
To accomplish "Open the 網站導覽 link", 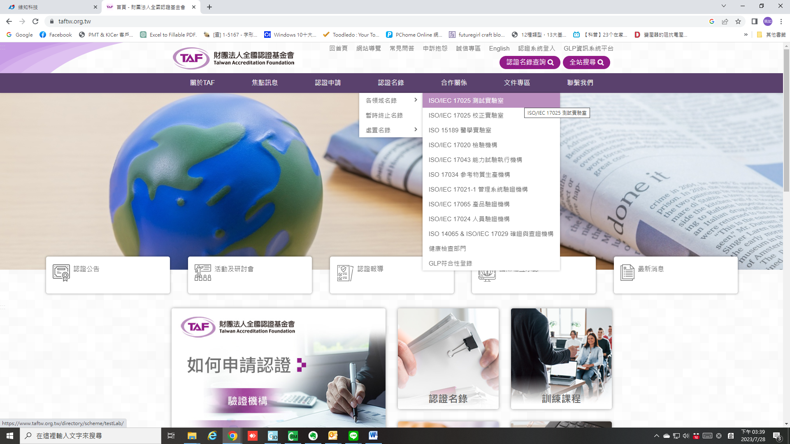I will click(x=368, y=49).
